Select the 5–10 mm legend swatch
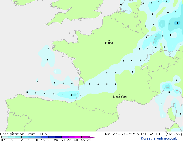The height and width of the screenshot is (141, 183). pyautogui.click(x=31, y=137)
